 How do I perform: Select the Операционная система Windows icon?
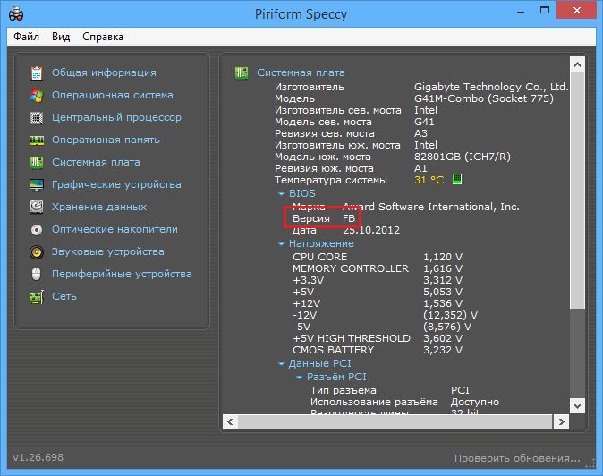pyautogui.click(x=37, y=95)
